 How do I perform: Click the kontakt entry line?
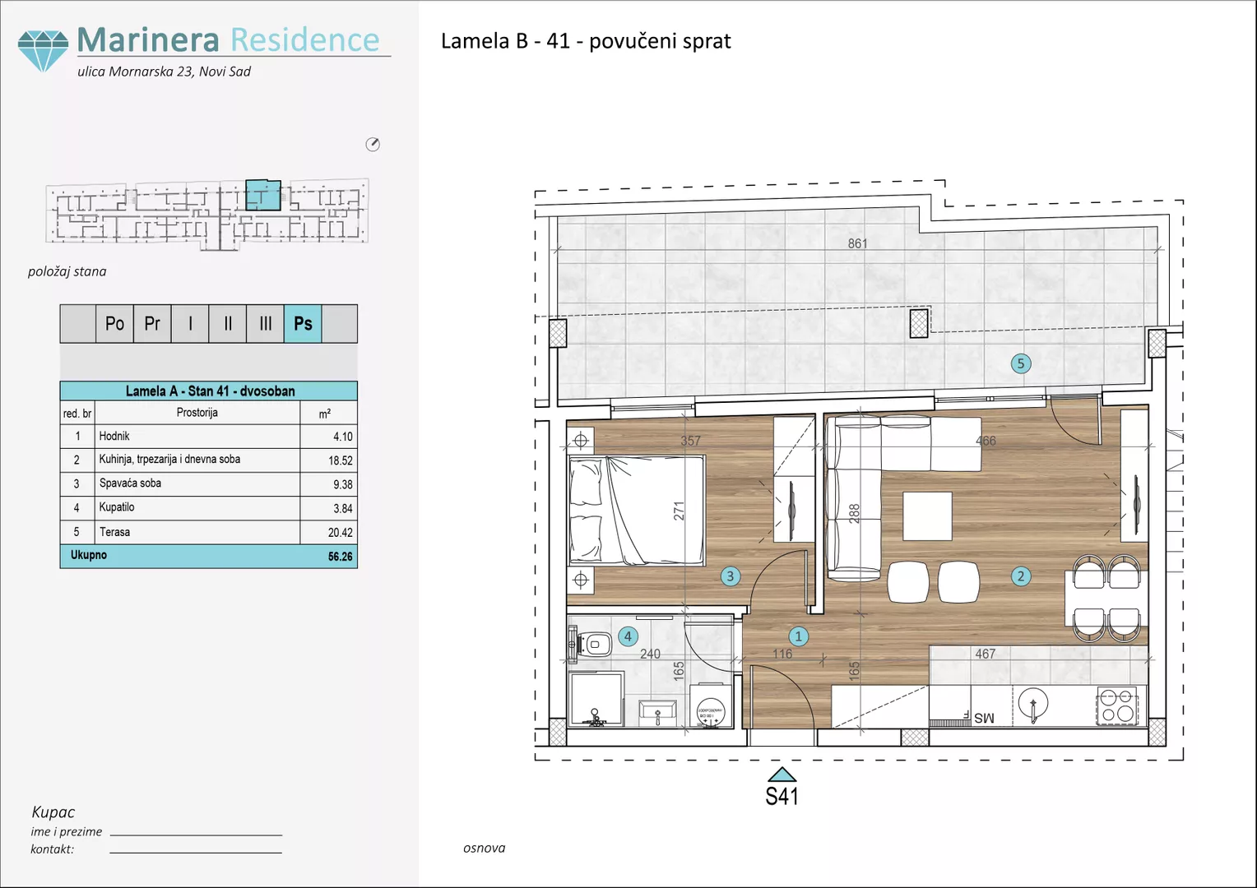196,852
